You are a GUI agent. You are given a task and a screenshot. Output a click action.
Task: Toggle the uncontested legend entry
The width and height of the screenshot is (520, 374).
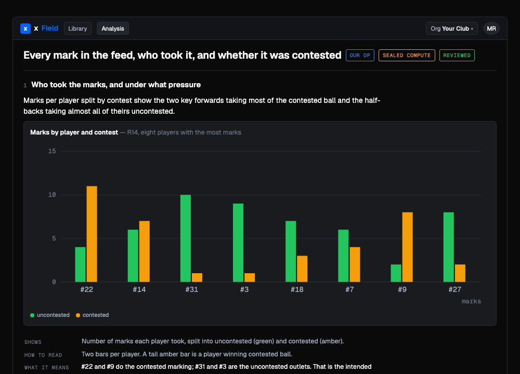click(x=50, y=315)
